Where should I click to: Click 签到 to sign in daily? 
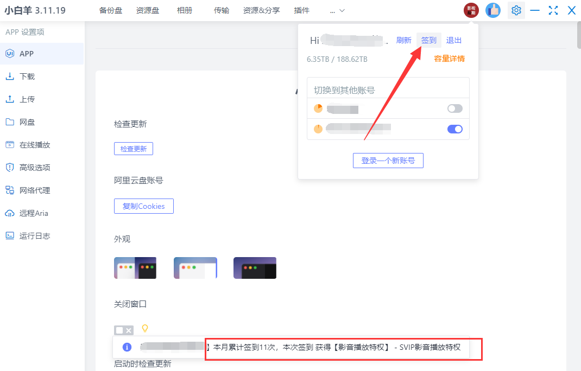(x=429, y=40)
